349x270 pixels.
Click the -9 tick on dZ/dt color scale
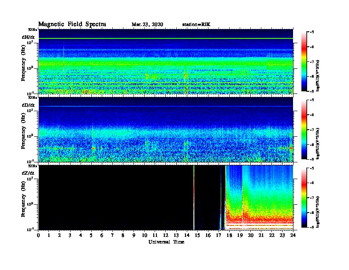[311, 227]
